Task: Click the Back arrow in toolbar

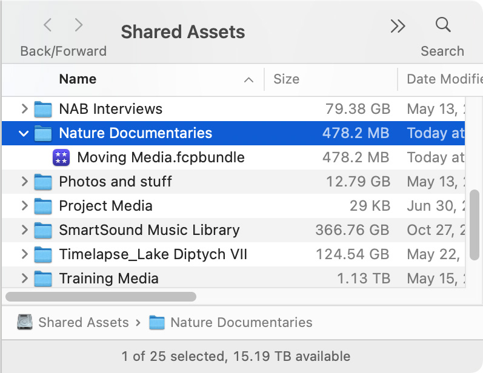Action: [48, 25]
